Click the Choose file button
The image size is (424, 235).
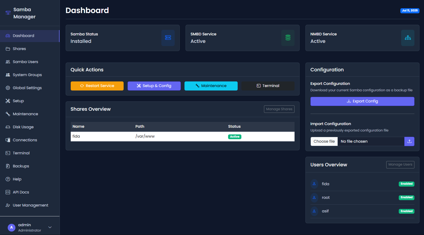pyautogui.click(x=324, y=141)
